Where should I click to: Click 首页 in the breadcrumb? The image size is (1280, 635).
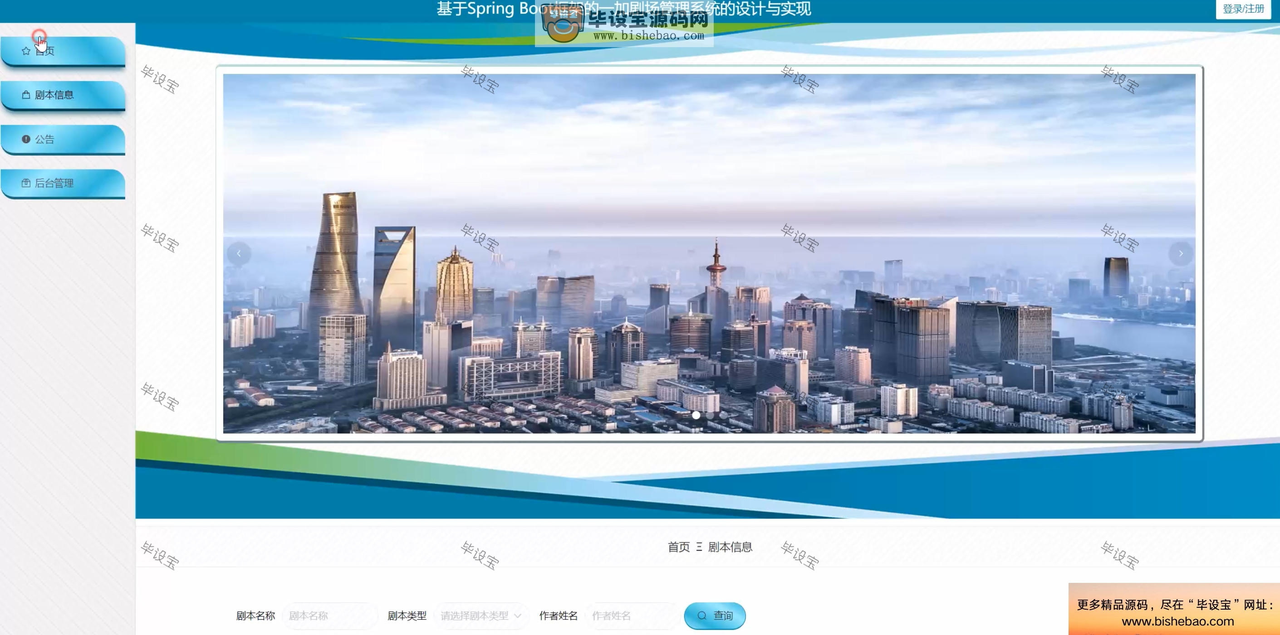click(679, 547)
